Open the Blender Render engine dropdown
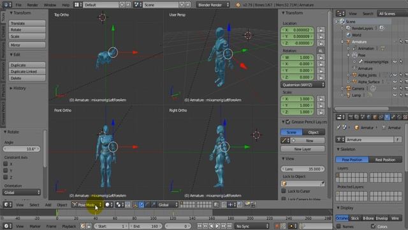Screen dimensions: 408x230 [213, 4]
